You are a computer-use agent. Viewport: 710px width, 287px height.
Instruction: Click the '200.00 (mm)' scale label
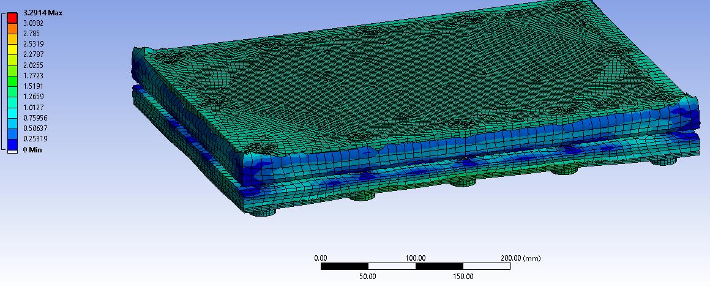[521, 258]
